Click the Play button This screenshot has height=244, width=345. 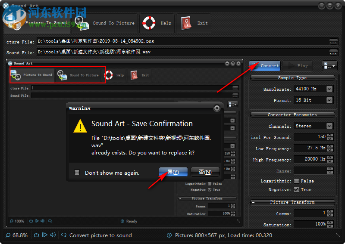point(298,66)
